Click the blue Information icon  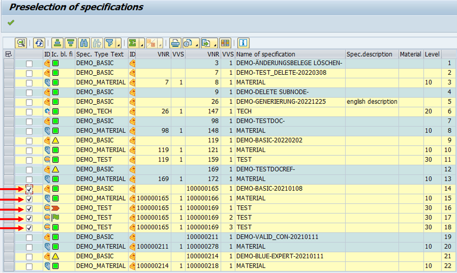pyautogui.click(x=243, y=43)
